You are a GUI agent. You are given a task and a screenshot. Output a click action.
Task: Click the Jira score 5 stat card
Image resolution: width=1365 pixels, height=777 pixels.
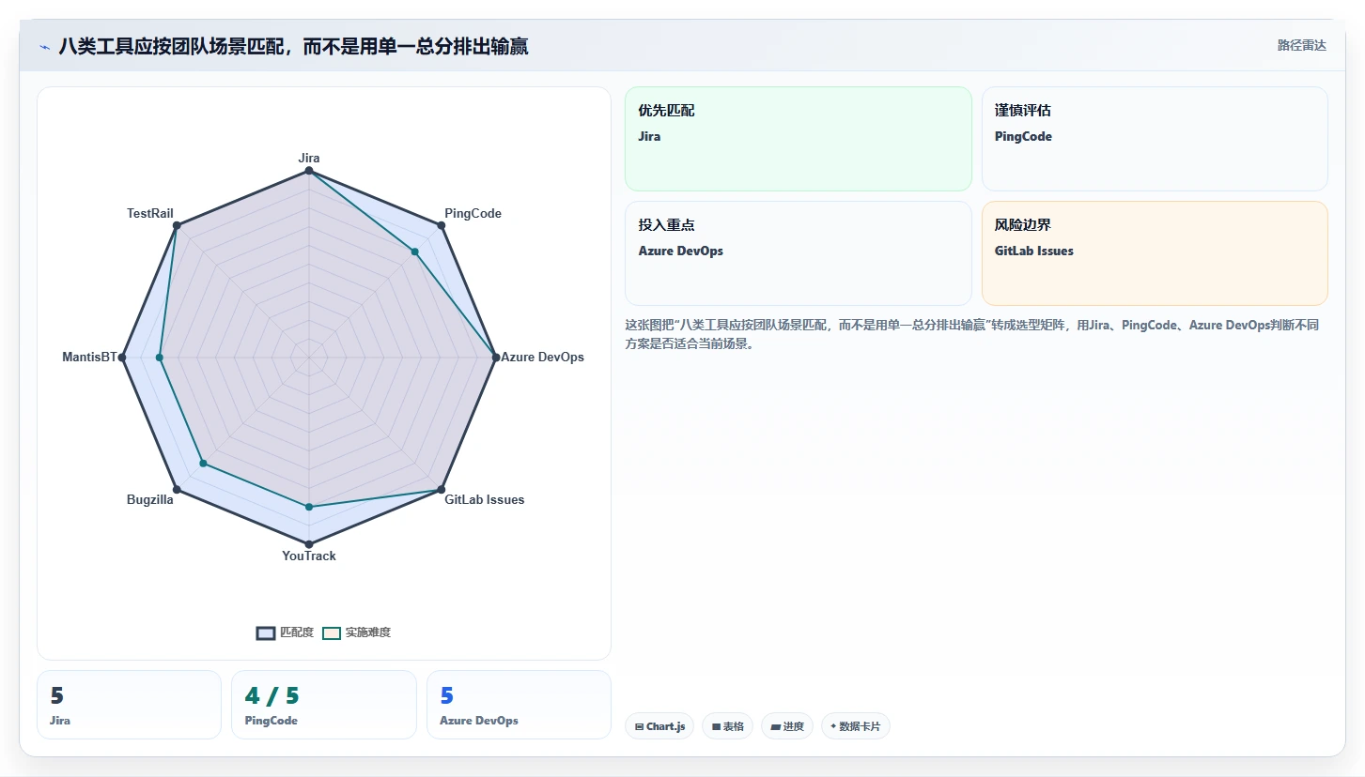point(129,705)
